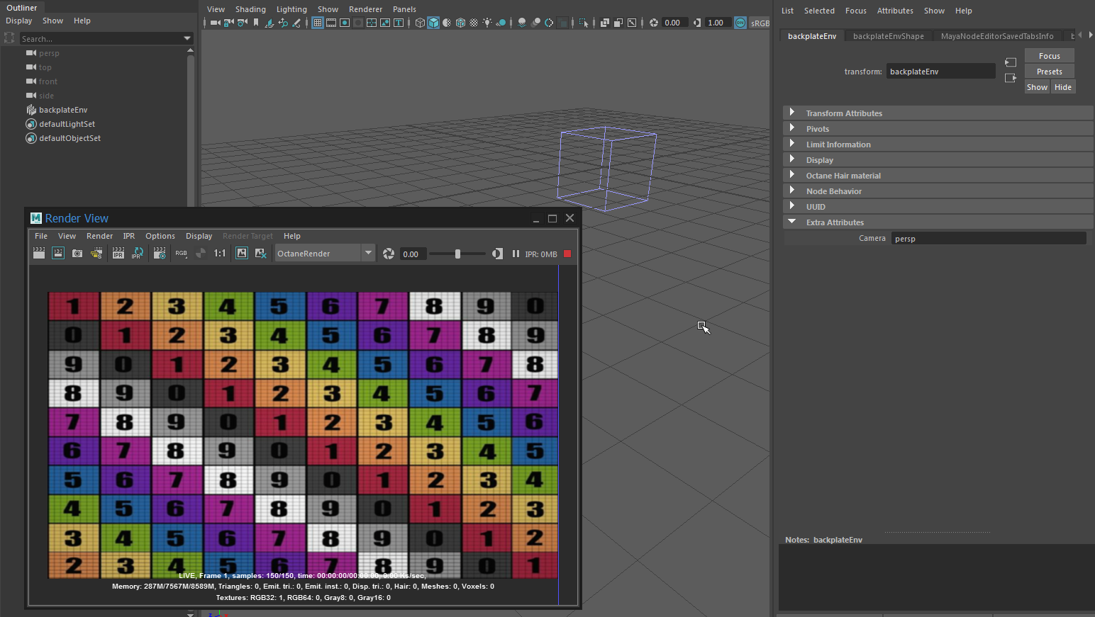
Task: Click the Refresh IPR image icon
Action: click(138, 254)
